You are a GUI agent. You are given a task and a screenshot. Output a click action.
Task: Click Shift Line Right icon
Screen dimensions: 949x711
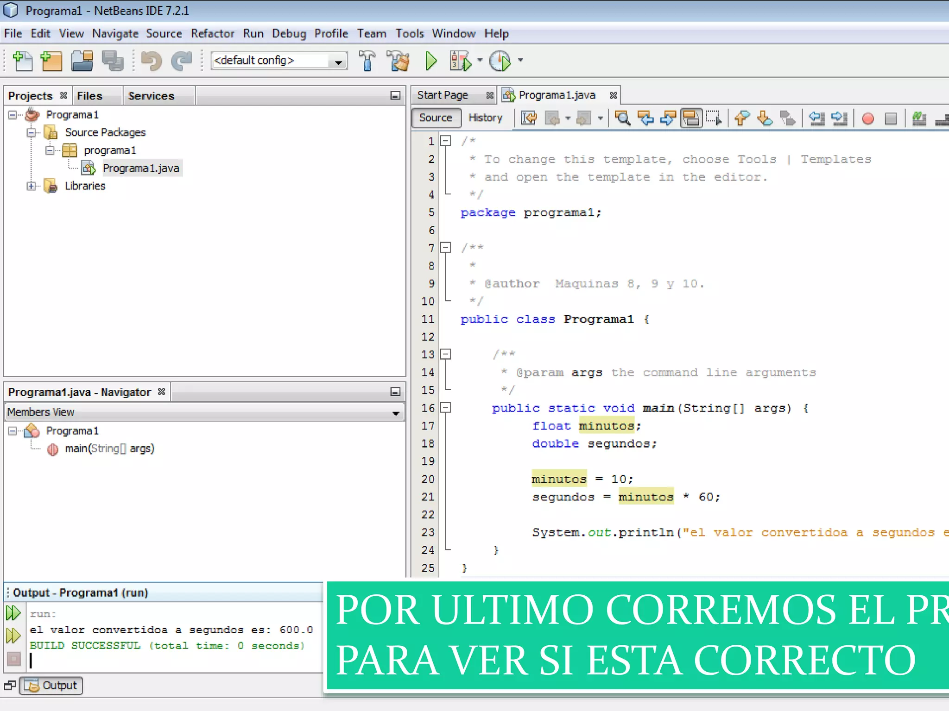point(839,118)
